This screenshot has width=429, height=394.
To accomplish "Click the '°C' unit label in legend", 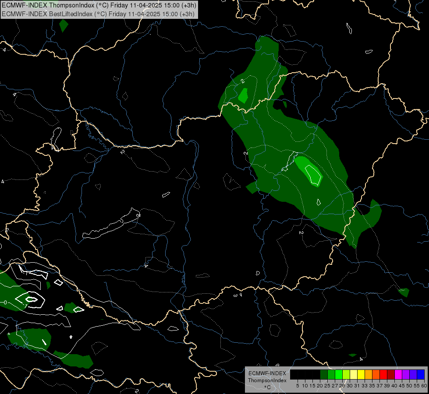I will click(x=267, y=387).
